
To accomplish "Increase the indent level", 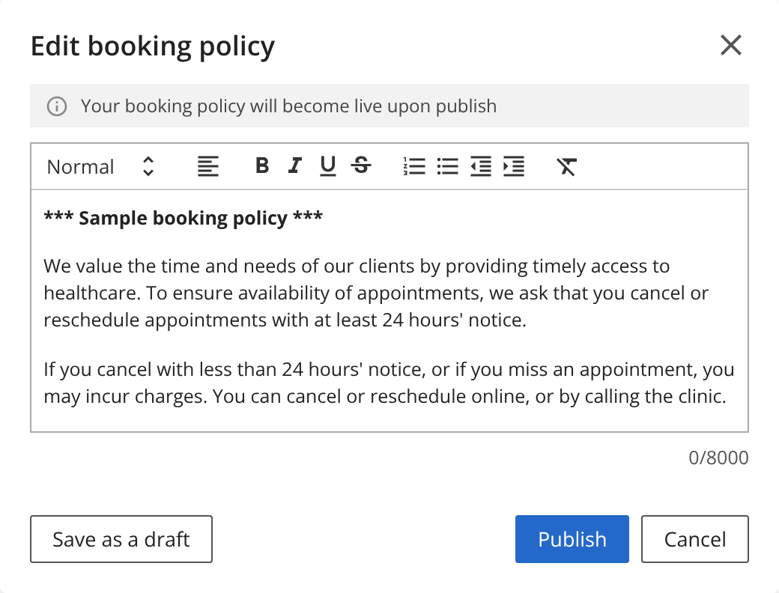I will pyautogui.click(x=514, y=166).
